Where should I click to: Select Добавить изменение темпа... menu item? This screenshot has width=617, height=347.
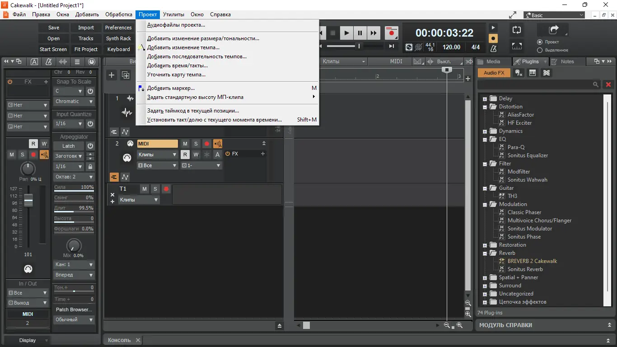(228, 47)
